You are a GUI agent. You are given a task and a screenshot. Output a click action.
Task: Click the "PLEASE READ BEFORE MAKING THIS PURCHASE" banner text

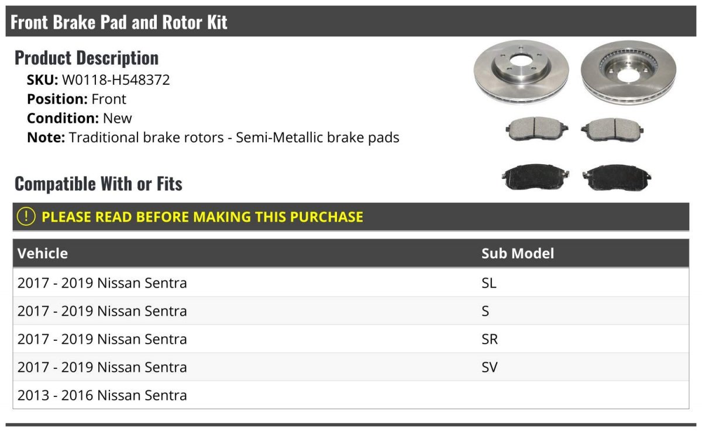click(202, 217)
